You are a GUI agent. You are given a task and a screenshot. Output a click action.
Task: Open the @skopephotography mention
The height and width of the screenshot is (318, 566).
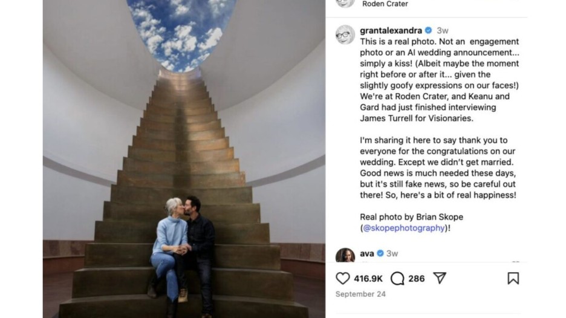click(403, 228)
